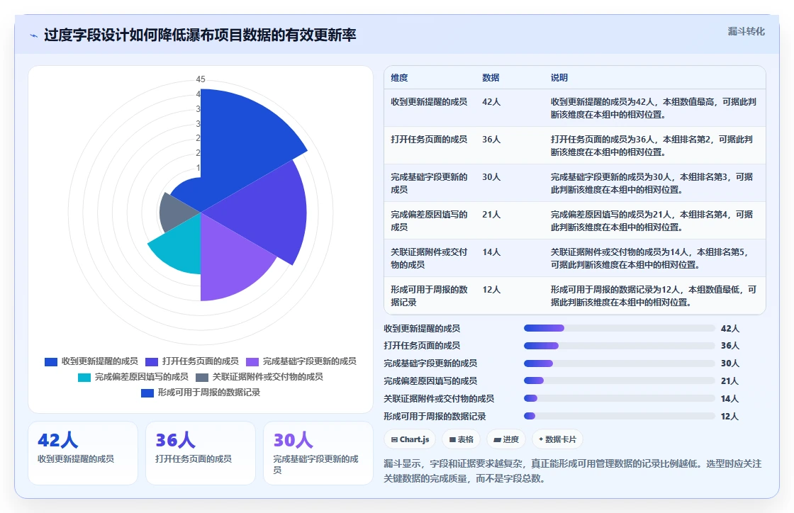Image resolution: width=794 pixels, height=513 pixels.
Task: Toggle legend swatch for 完成基础字段更新的成员
Action: (x=252, y=362)
